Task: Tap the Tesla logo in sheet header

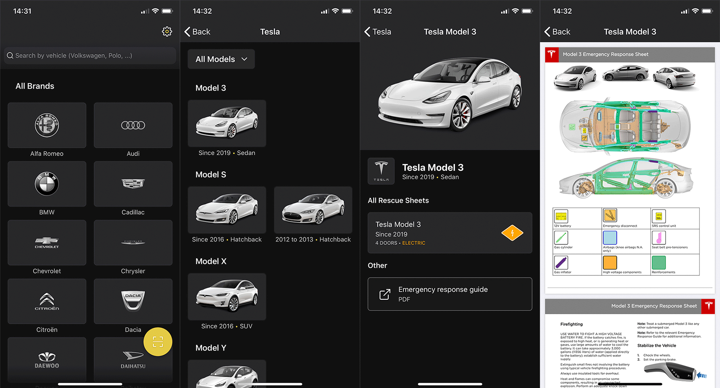Action: tap(552, 54)
